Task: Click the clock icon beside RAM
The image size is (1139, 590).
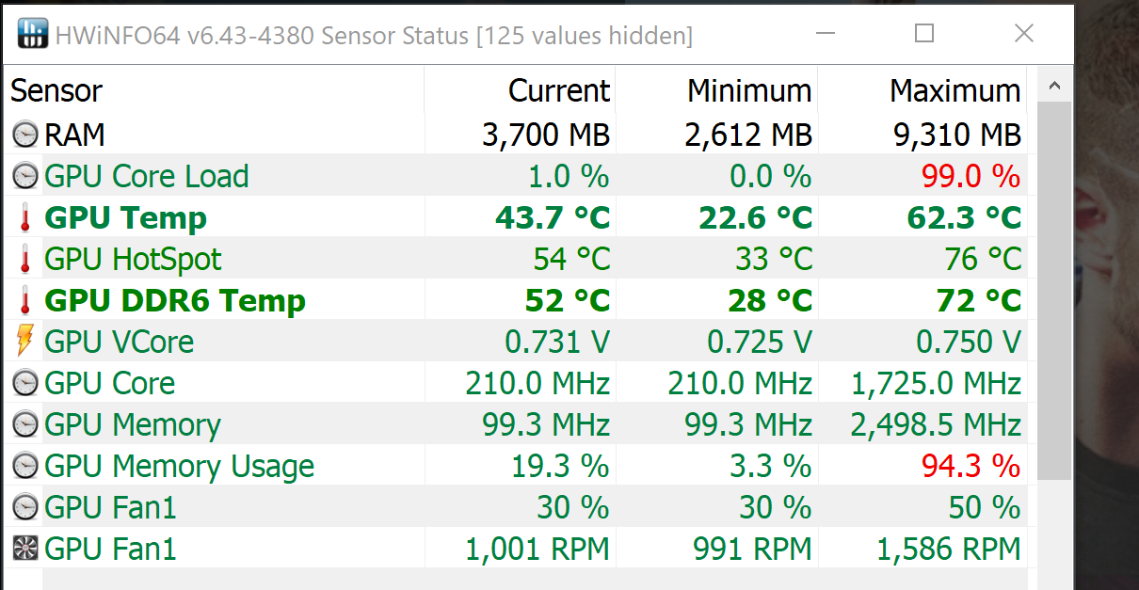Action: click(x=25, y=135)
